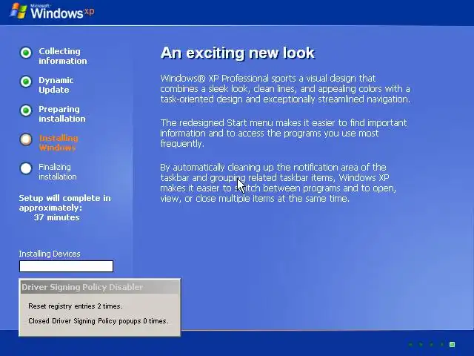Click the Windows XP flag logo

pyautogui.click(x=19, y=11)
